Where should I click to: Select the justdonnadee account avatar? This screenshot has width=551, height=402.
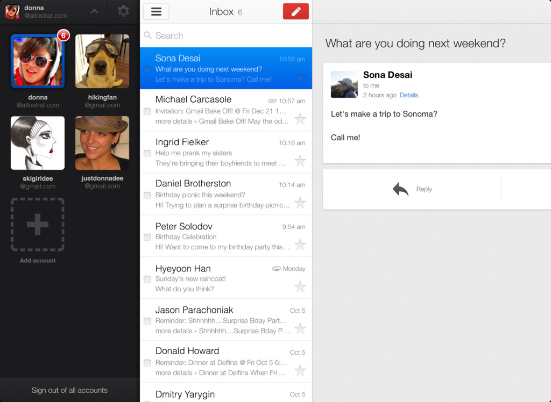coord(102,143)
